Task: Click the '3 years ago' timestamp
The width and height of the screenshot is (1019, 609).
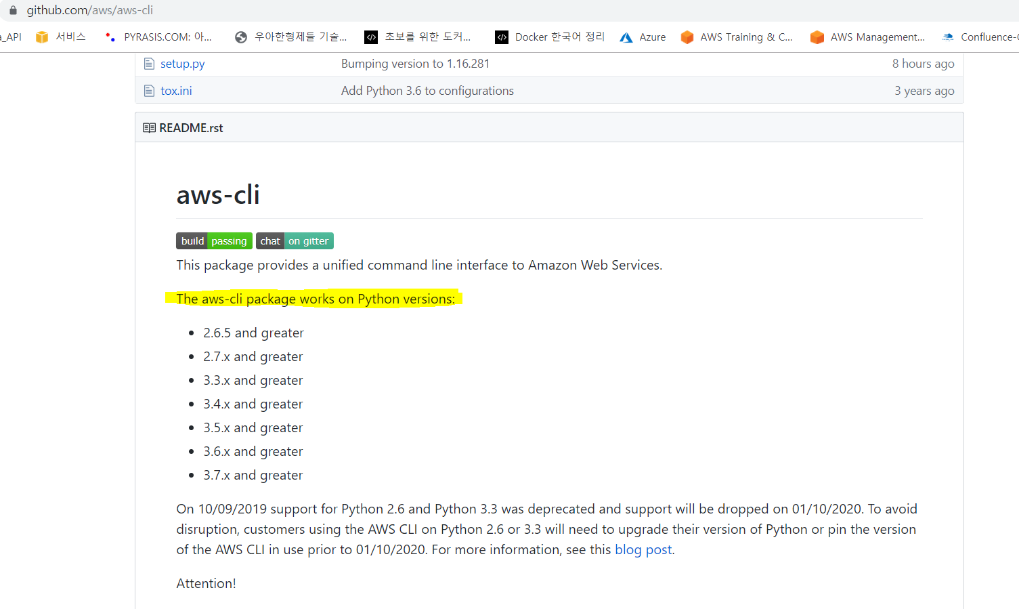Action: tap(924, 91)
